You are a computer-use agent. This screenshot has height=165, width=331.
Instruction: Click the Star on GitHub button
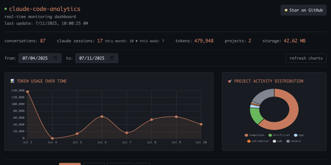click(x=303, y=10)
